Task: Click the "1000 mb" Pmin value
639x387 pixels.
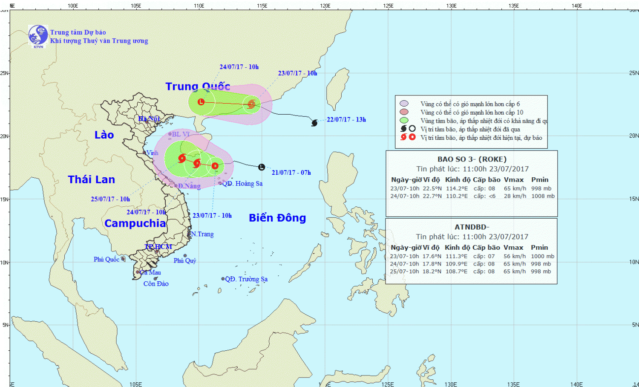Action: (543, 256)
